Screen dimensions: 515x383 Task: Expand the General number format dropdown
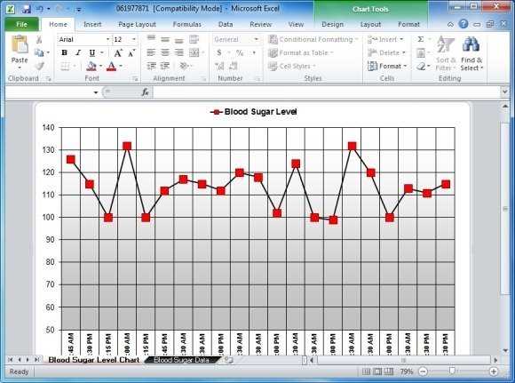(x=257, y=39)
